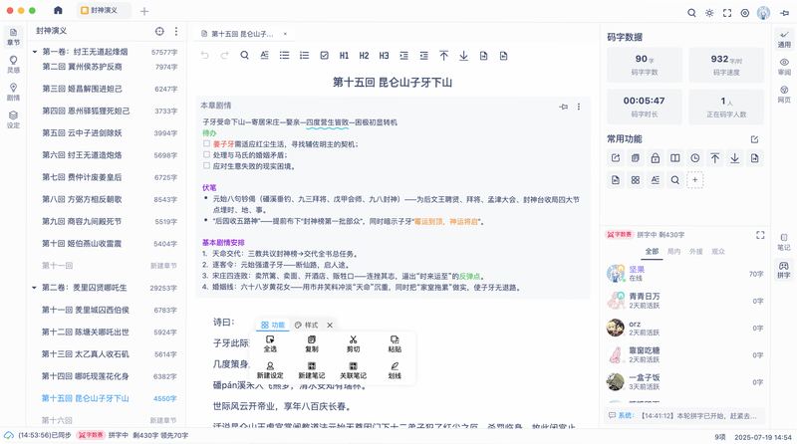Image resolution: width=797 pixels, height=444 pixels.
Task: Pin the 本章剧情 note panel
Action: click(x=563, y=107)
